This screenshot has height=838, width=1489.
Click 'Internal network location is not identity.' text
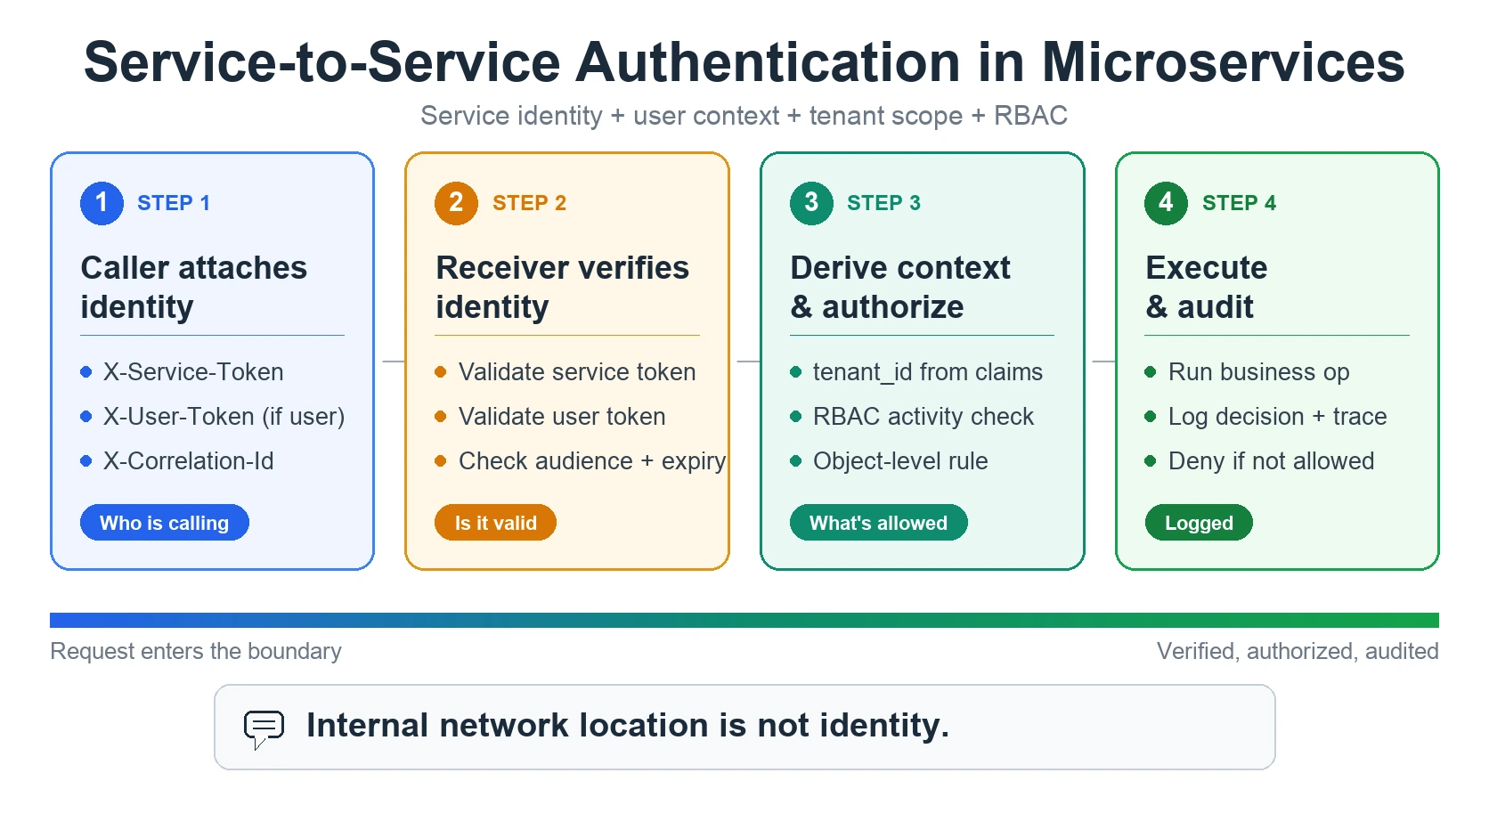pyautogui.click(x=628, y=726)
